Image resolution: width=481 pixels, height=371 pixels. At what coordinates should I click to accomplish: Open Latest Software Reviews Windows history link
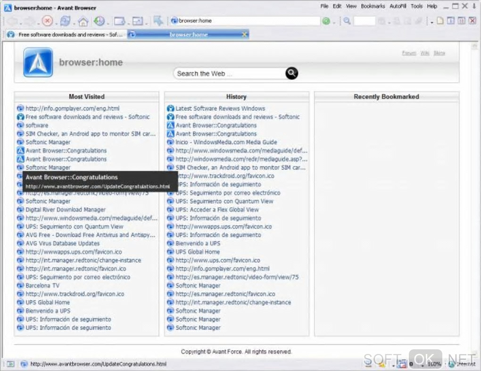tap(220, 108)
